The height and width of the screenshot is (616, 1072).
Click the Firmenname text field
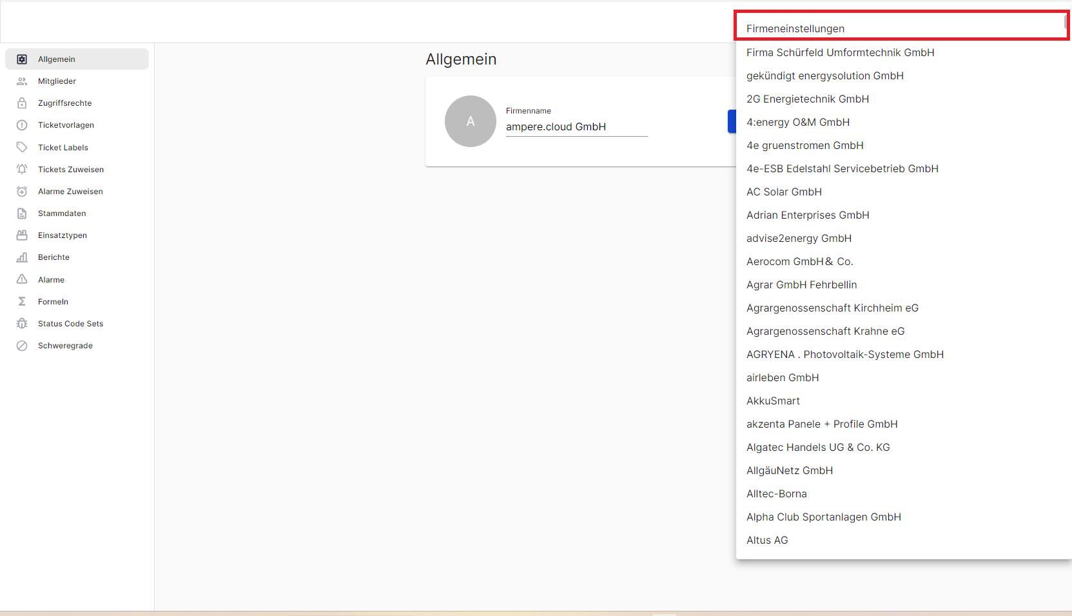tap(576, 127)
